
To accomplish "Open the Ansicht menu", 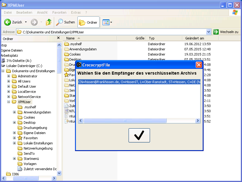I will [x=42, y=12].
